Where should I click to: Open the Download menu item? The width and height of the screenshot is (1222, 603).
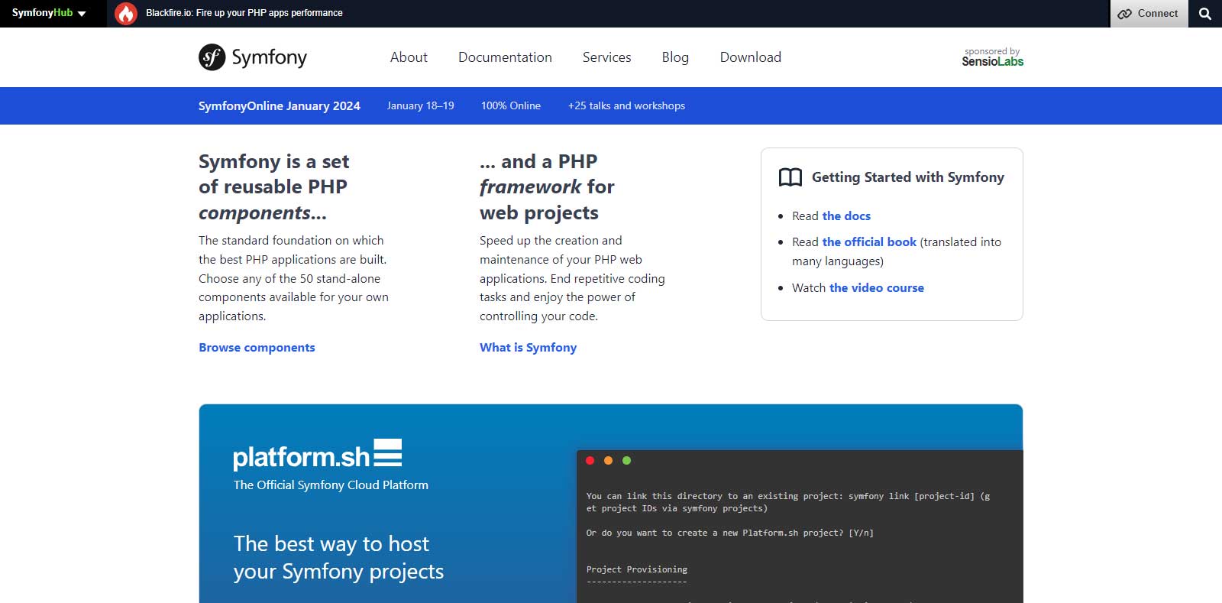(x=750, y=57)
